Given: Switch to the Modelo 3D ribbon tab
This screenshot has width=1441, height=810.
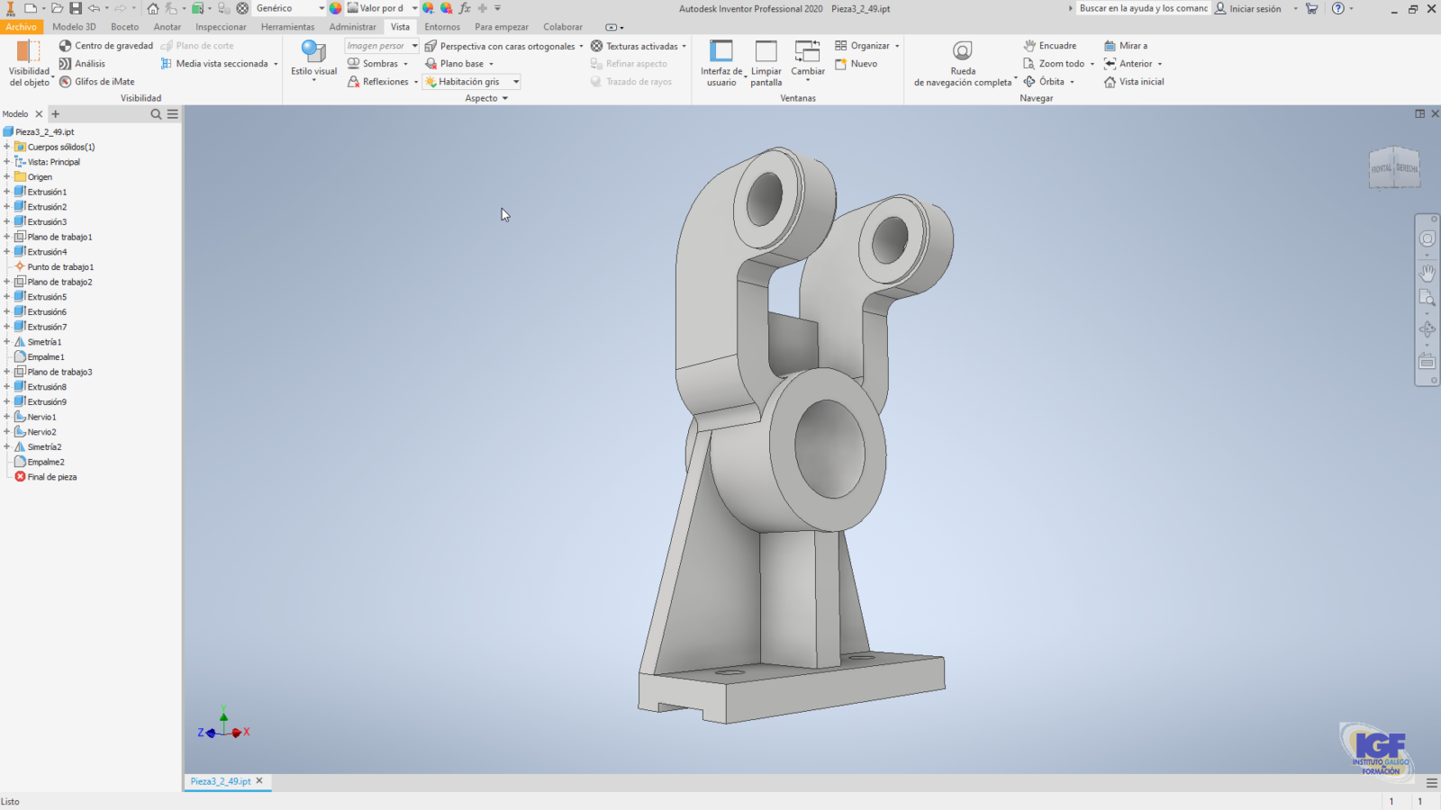Looking at the screenshot, I should point(74,27).
